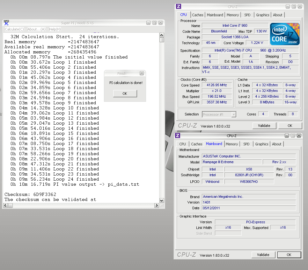Image resolution: width=308 pixels, height=270 pixels.
Task: Switch to CPU tab in lower CPU-Z window
Action: [x=182, y=144]
